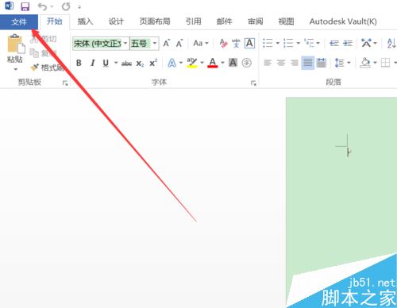
Task: Toggle superscript formatting
Action: click(x=153, y=63)
